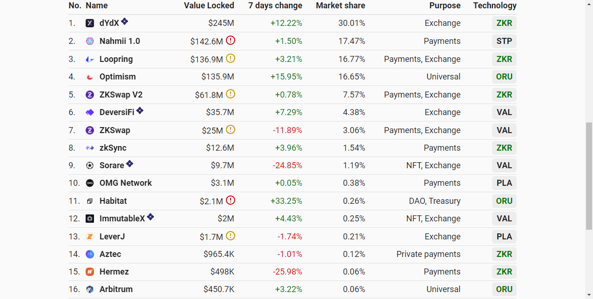
Task: Open the zkSync project page
Action: (x=113, y=148)
